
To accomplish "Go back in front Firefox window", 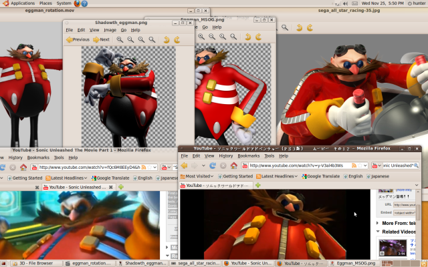I will tap(185, 166).
